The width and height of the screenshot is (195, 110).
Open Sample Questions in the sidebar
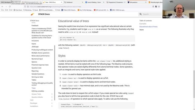tap(38, 74)
